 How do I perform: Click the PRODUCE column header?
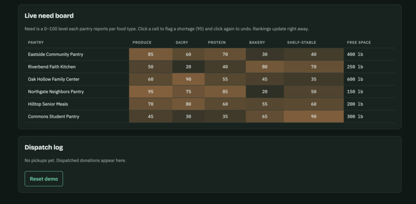pyautogui.click(x=142, y=43)
